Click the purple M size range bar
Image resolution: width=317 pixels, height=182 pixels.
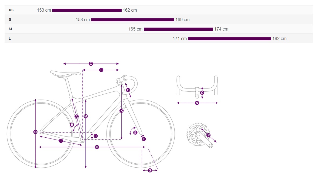(178, 29)
